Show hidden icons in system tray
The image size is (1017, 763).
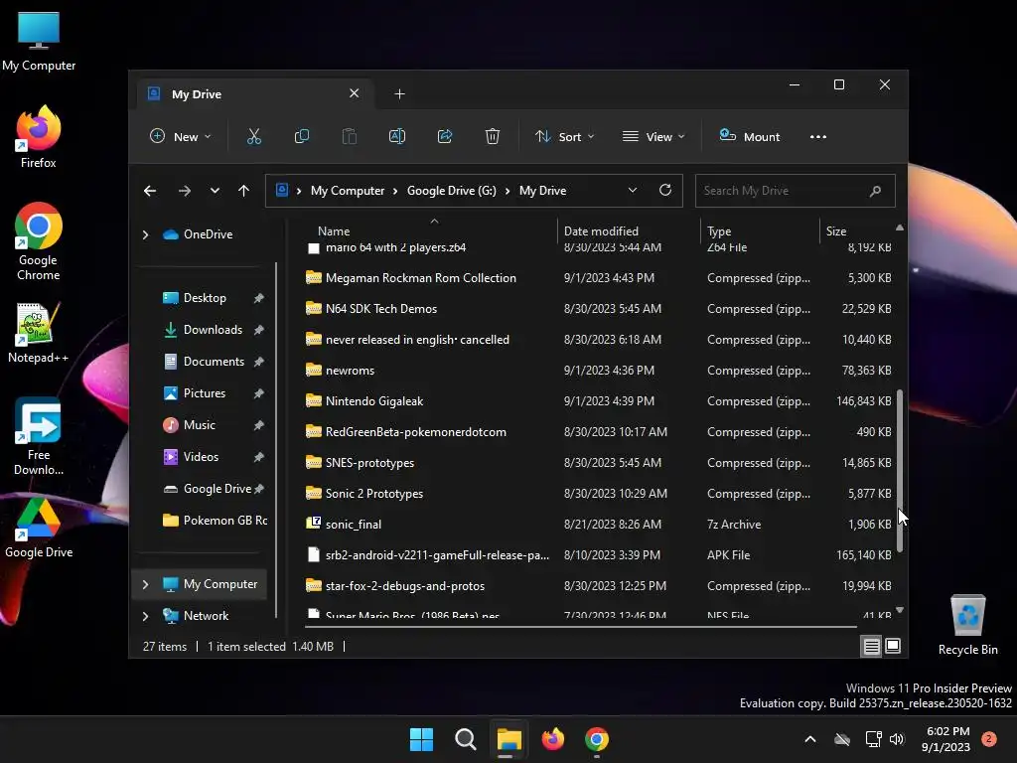tap(810, 739)
